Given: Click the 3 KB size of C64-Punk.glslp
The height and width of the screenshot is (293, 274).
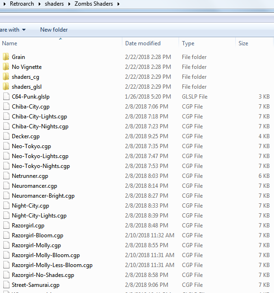Looking at the screenshot, I should click(264, 97).
